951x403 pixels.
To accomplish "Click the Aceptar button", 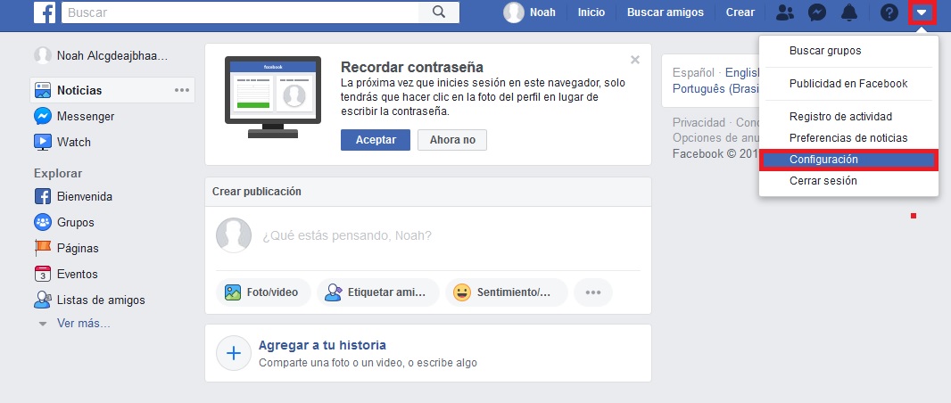I will pos(376,140).
